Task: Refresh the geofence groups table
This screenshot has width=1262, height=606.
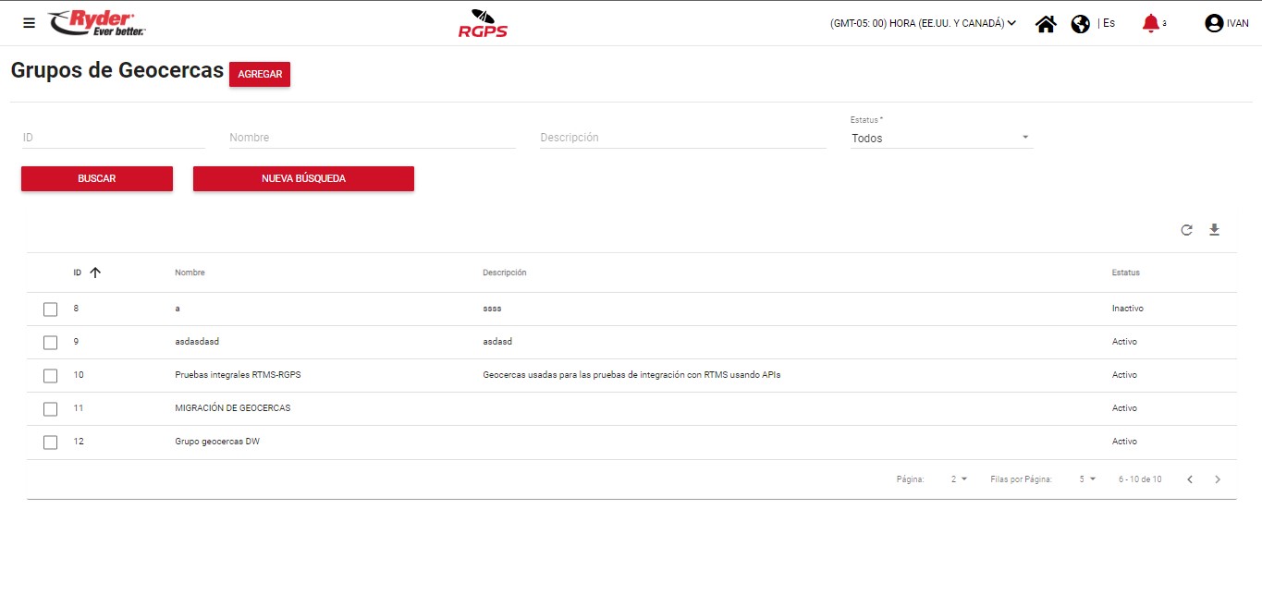Action: coord(1186,230)
